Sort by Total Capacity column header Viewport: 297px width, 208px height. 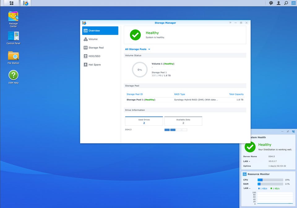point(236,94)
